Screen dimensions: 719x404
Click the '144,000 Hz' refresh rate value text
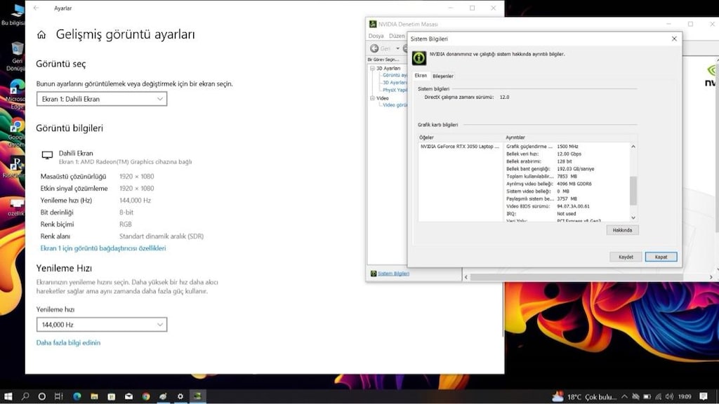click(x=135, y=200)
